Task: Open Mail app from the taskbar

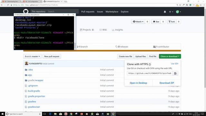Action: point(97,114)
